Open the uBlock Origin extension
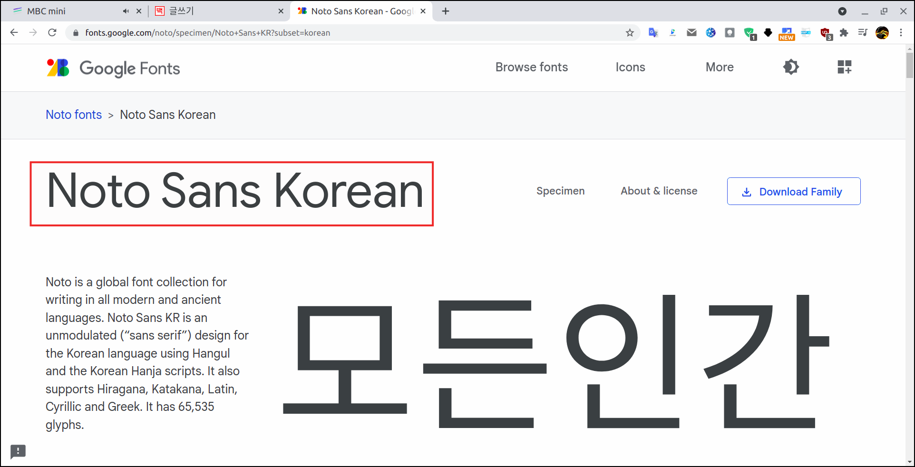Viewport: 915px width, 467px height. tap(826, 34)
